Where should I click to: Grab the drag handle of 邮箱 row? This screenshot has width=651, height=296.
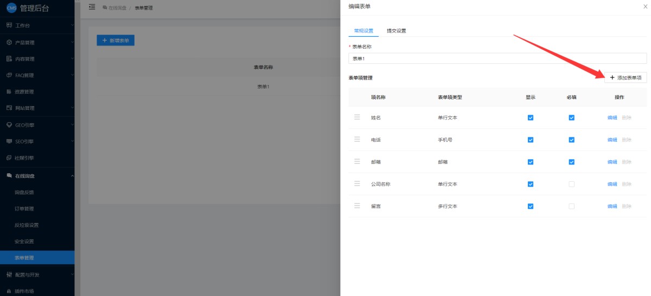[357, 161]
